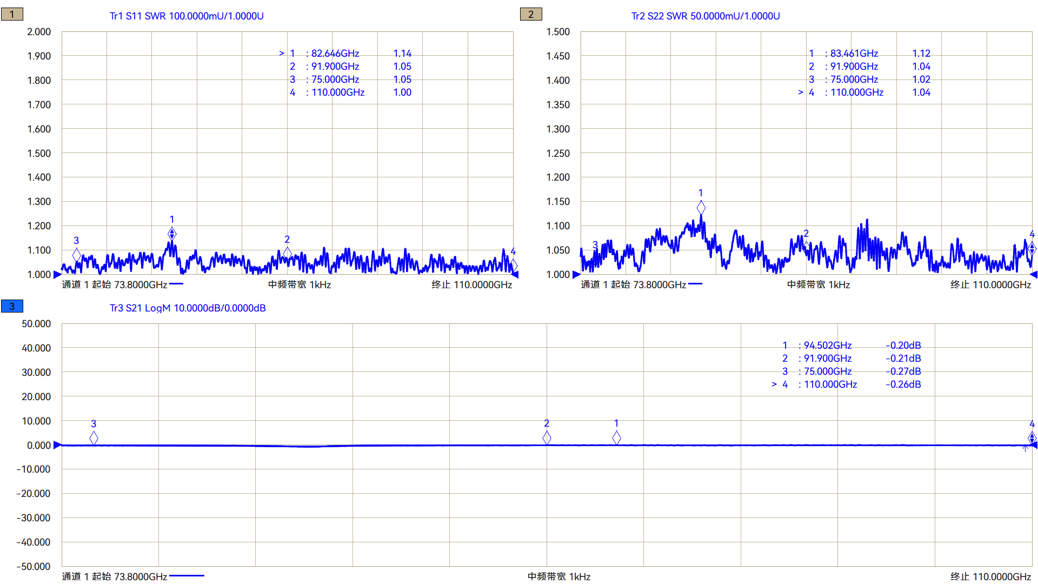Select the Tr2 S22 SWR trace title
The height and width of the screenshot is (584, 1038).
(706, 16)
